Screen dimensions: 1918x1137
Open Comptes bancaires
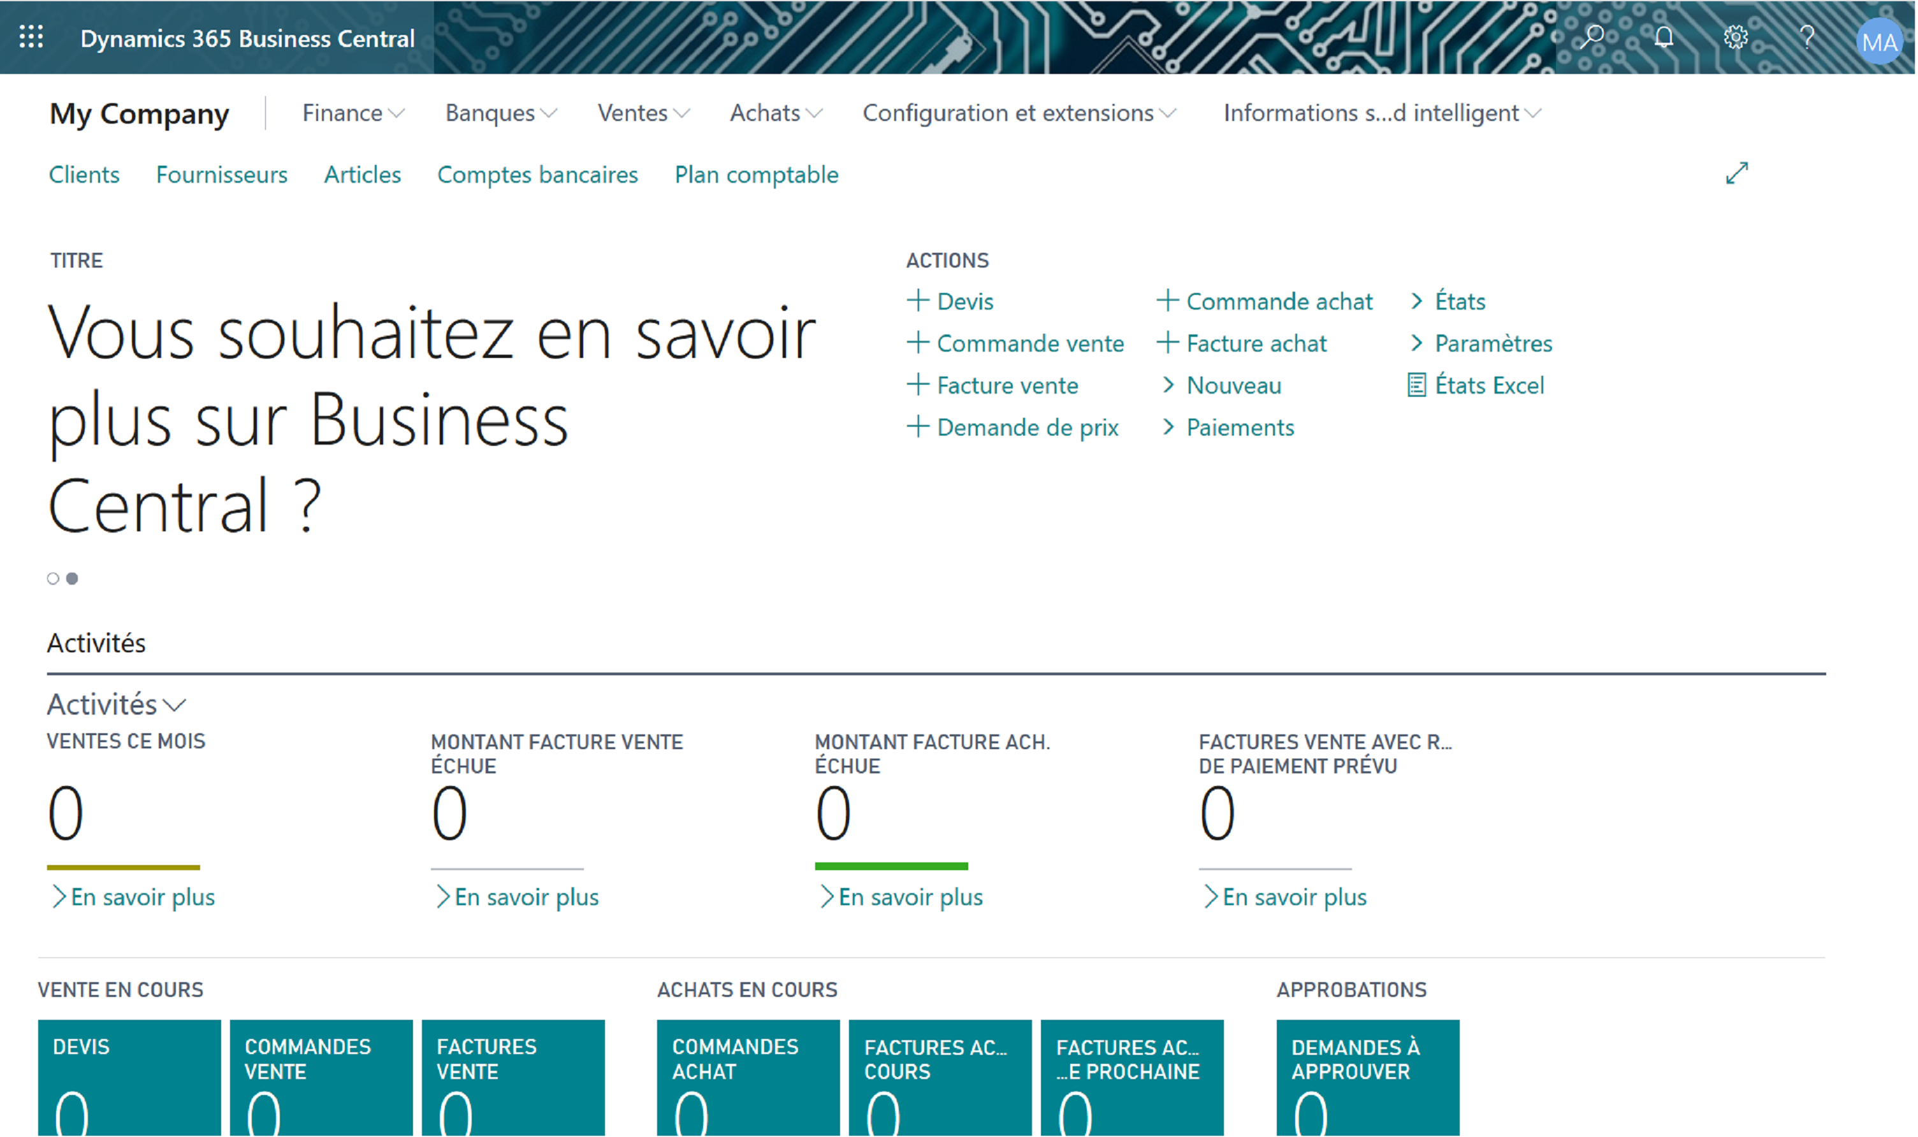click(x=537, y=175)
